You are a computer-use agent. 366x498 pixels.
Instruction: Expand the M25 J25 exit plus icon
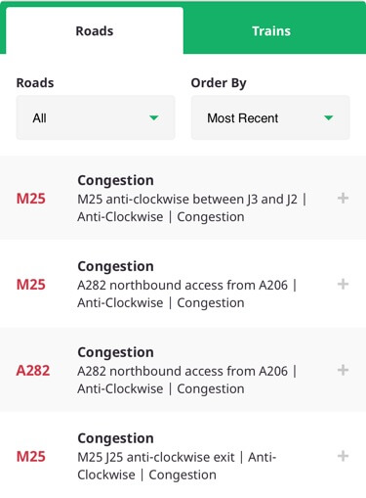click(x=343, y=456)
